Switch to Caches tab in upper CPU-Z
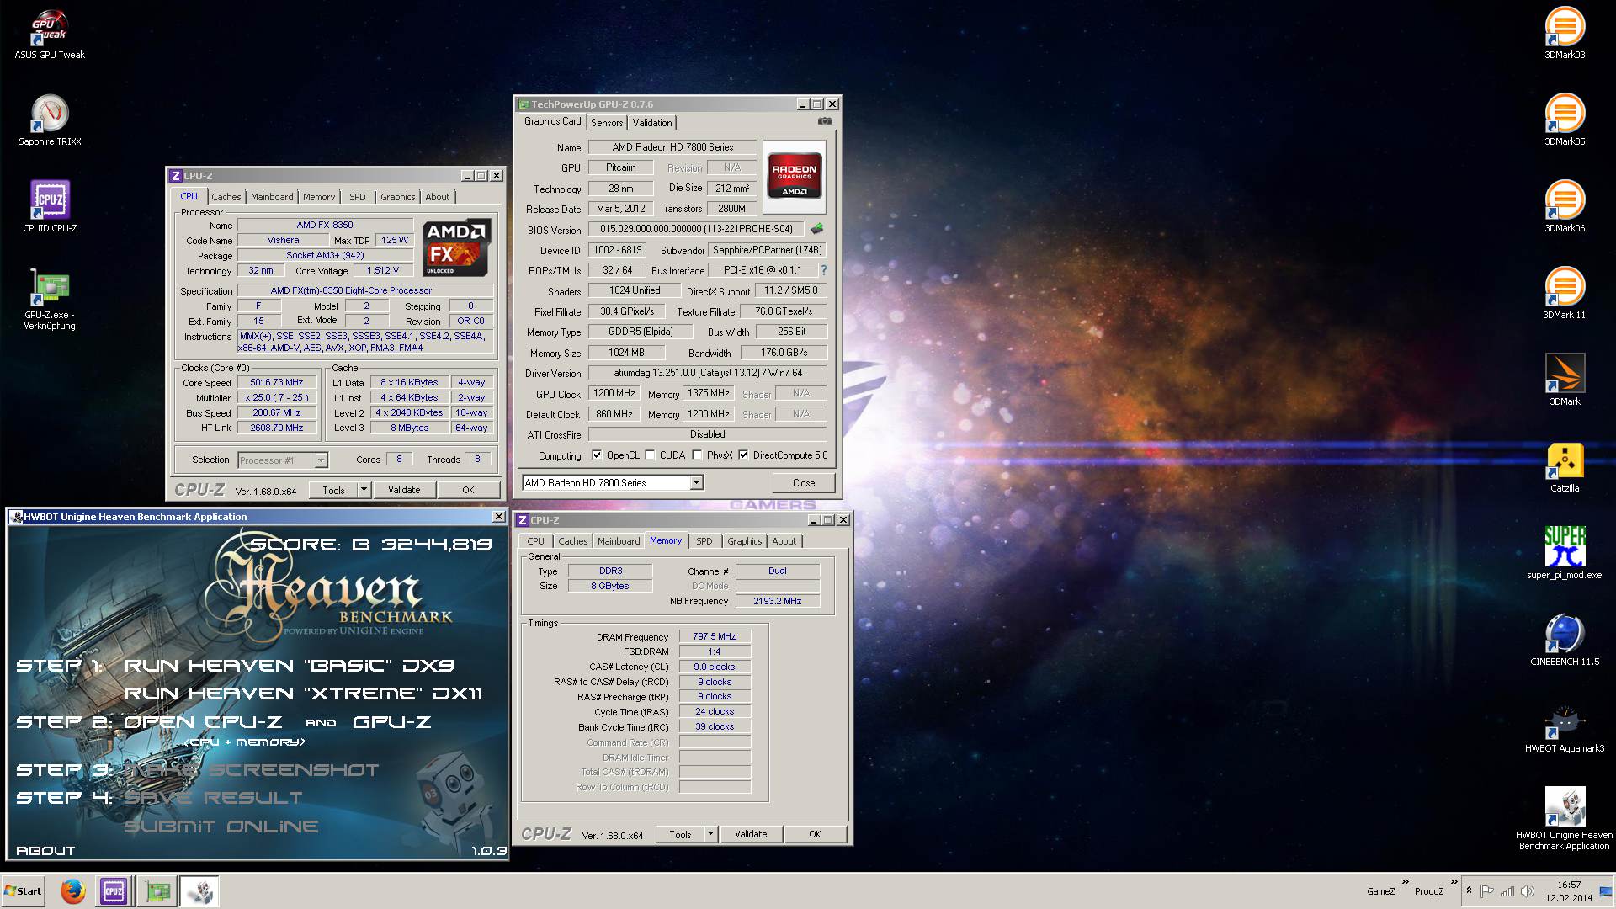 point(226,197)
